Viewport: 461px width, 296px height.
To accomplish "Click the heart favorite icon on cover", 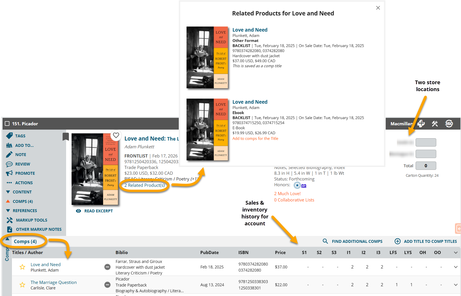I will pos(116,135).
